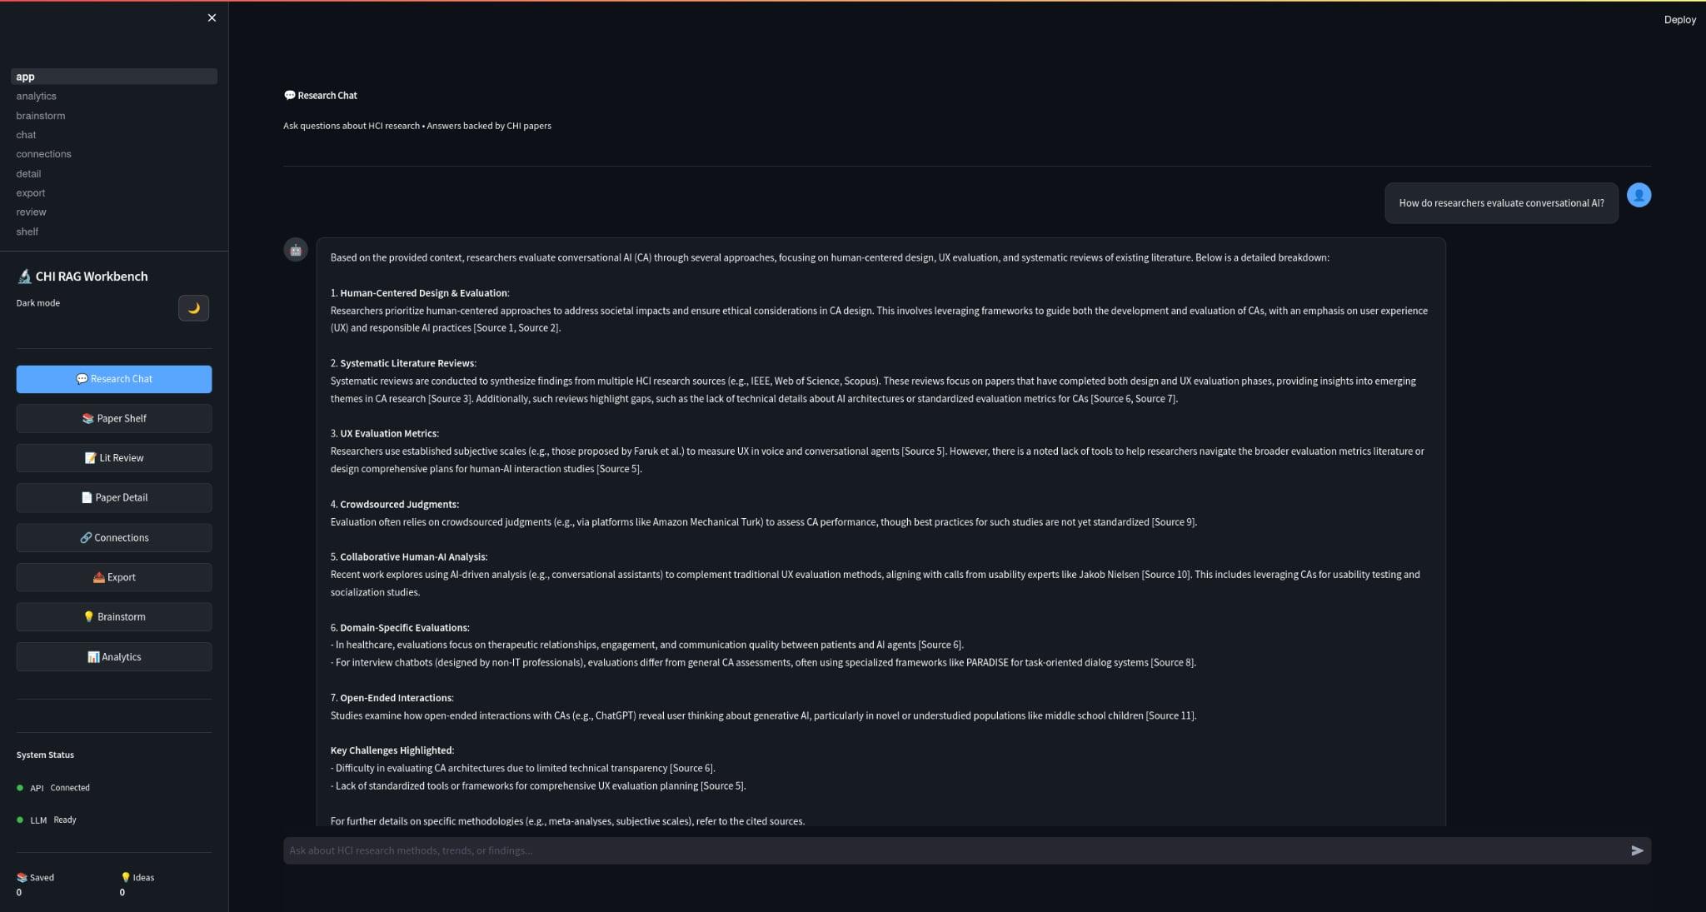Navigate to brainstorm page link
This screenshot has width=1706, height=912.
(x=40, y=116)
